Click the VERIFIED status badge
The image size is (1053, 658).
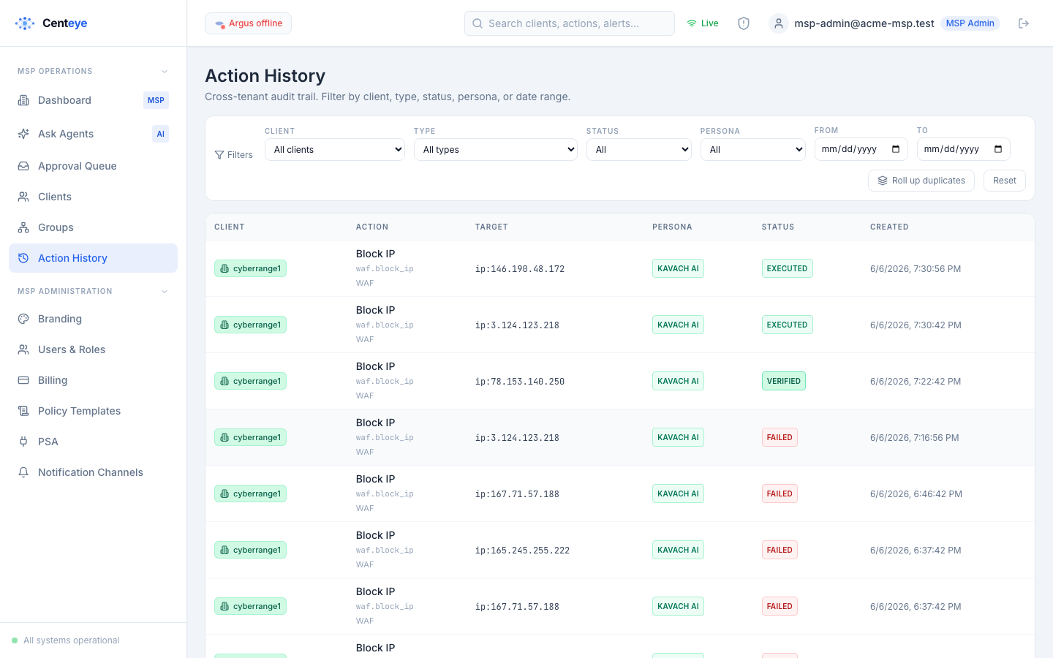[x=784, y=381]
